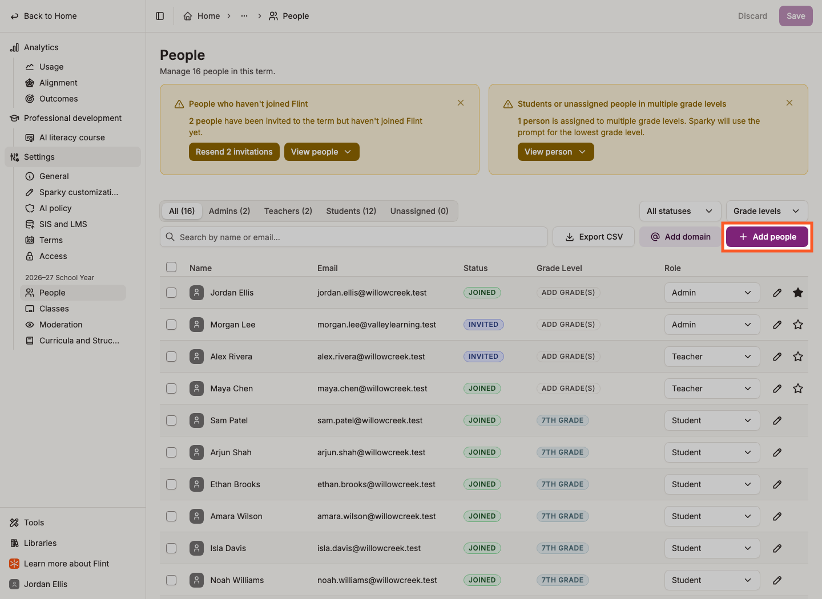Click the Home breadcrumb icon

tap(188, 16)
